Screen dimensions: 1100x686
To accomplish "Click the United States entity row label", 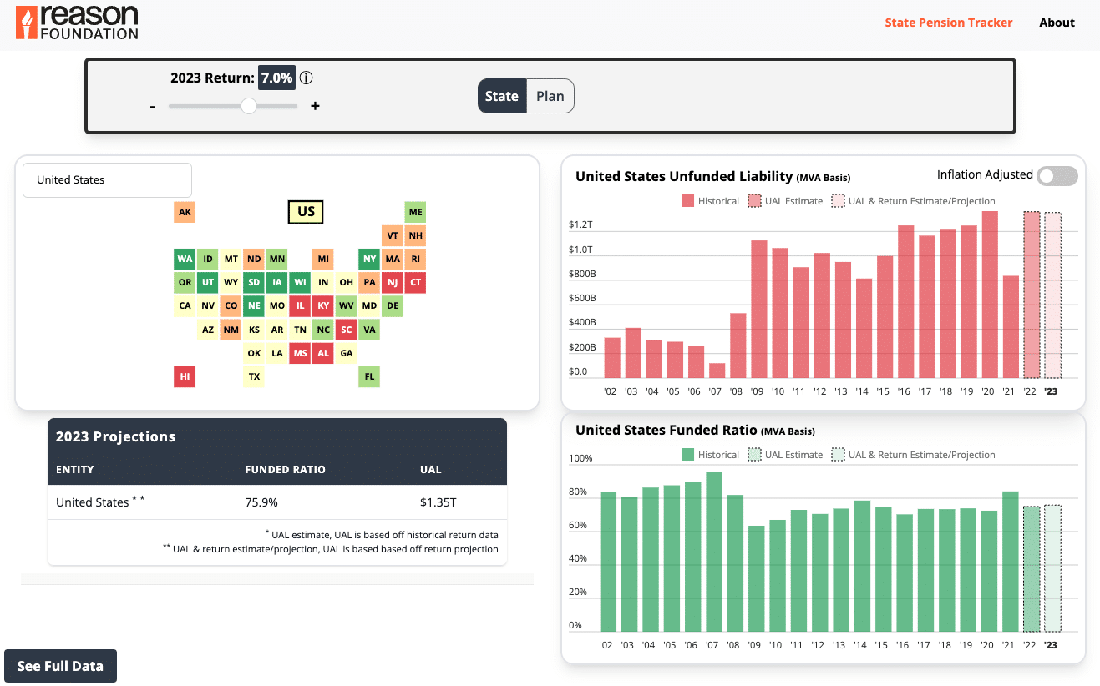I will pyautogui.click(x=100, y=502).
